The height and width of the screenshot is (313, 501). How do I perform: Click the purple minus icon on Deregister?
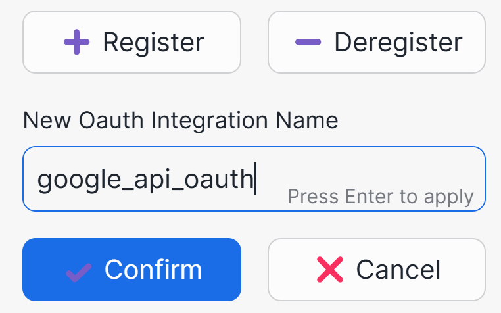click(x=308, y=43)
